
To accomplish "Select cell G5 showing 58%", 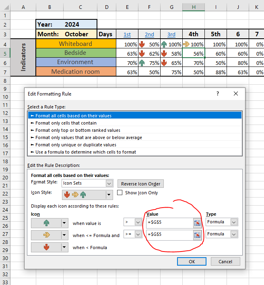I will pyautogui.click(x=171, y=53).
